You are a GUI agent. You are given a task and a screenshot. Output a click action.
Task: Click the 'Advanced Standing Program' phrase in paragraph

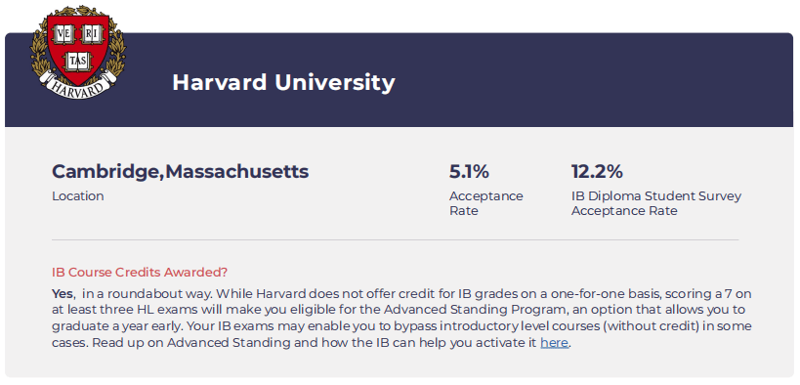click(453, 310)
